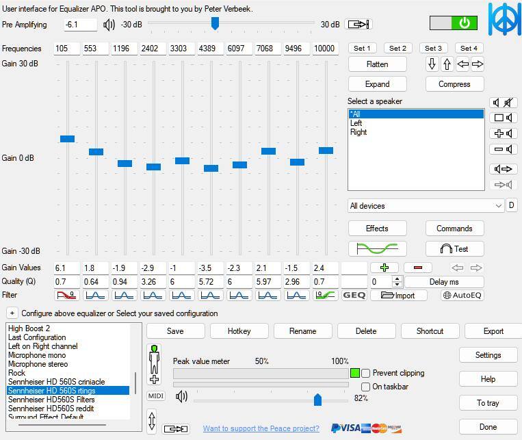Screen dimensions: 522x440
Task: Click the Pre Amplifying slider handle
Action: [215, 24]
